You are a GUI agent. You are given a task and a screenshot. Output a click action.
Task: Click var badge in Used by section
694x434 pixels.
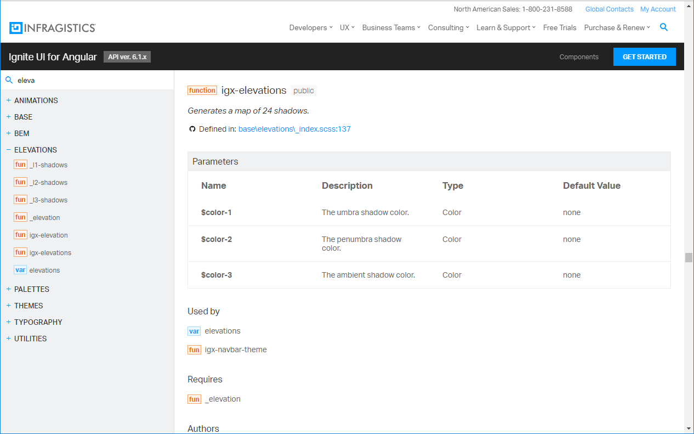pos(194,331)
